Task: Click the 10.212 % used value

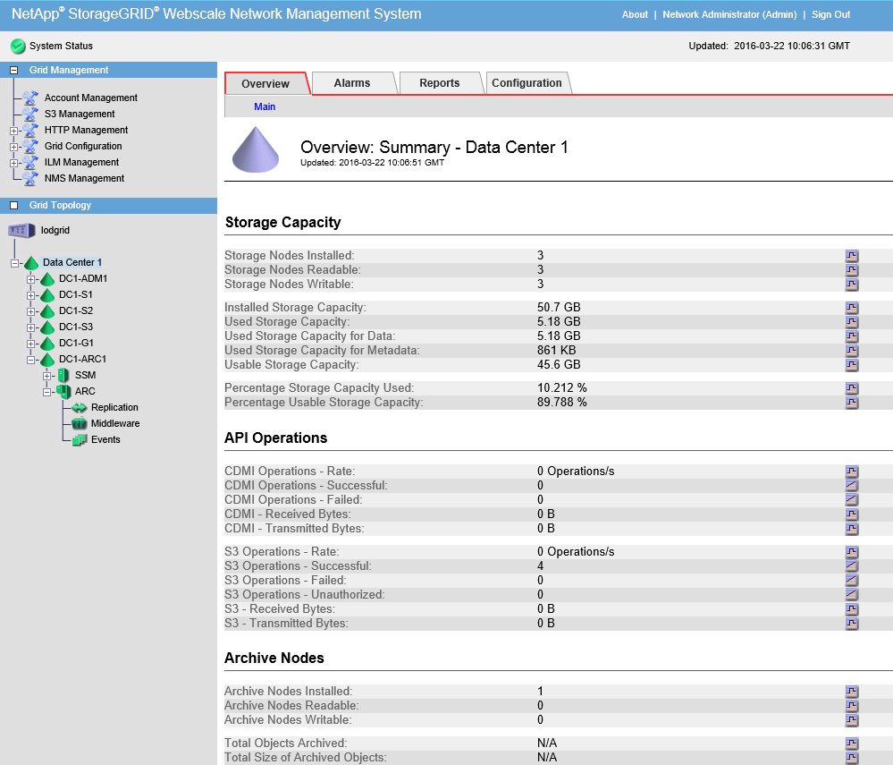Action: tap(562, 388)
